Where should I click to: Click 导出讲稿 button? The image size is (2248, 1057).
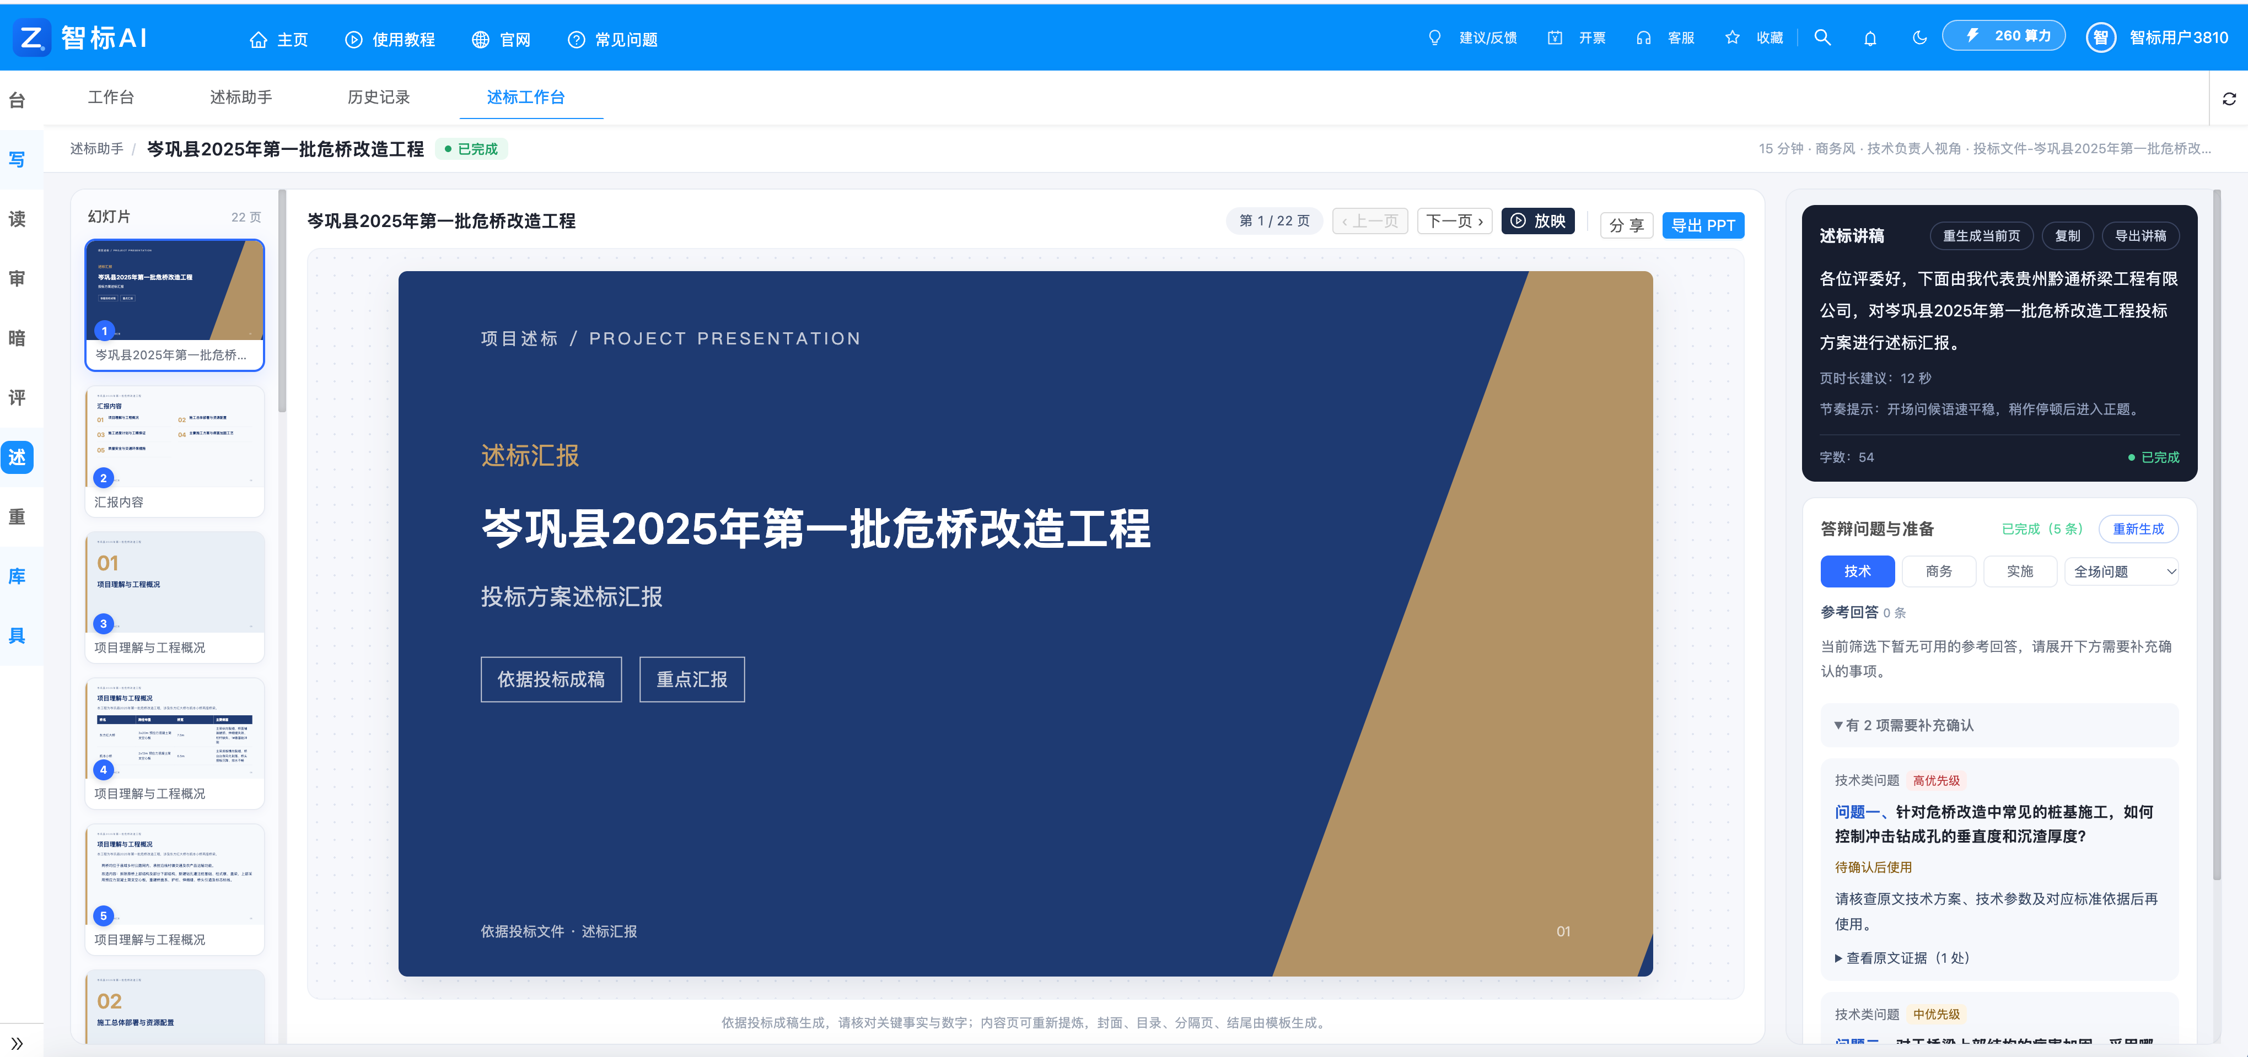[2140, 235]
